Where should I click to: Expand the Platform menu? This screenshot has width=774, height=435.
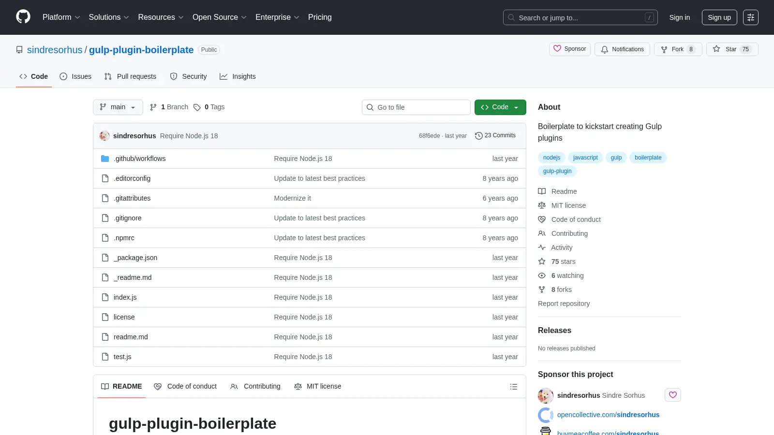tap(61, 17)
